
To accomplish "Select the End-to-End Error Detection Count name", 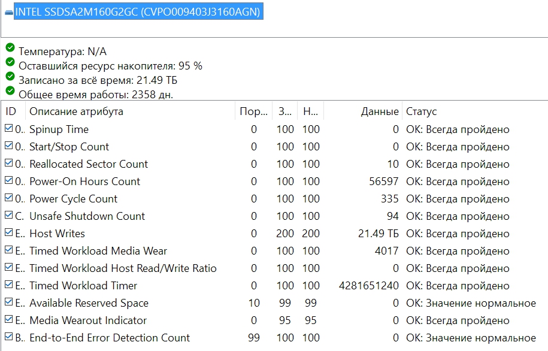I will [x=110, y=338].
